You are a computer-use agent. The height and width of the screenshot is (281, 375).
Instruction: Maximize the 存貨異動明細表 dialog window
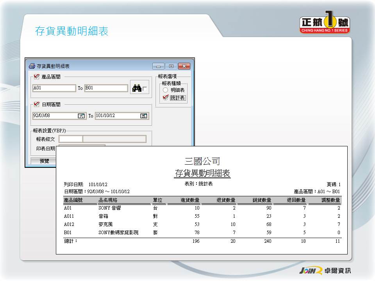[x=171, y=66]
